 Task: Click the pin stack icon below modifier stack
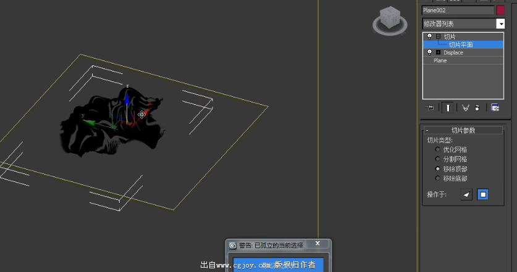(429, 108)
